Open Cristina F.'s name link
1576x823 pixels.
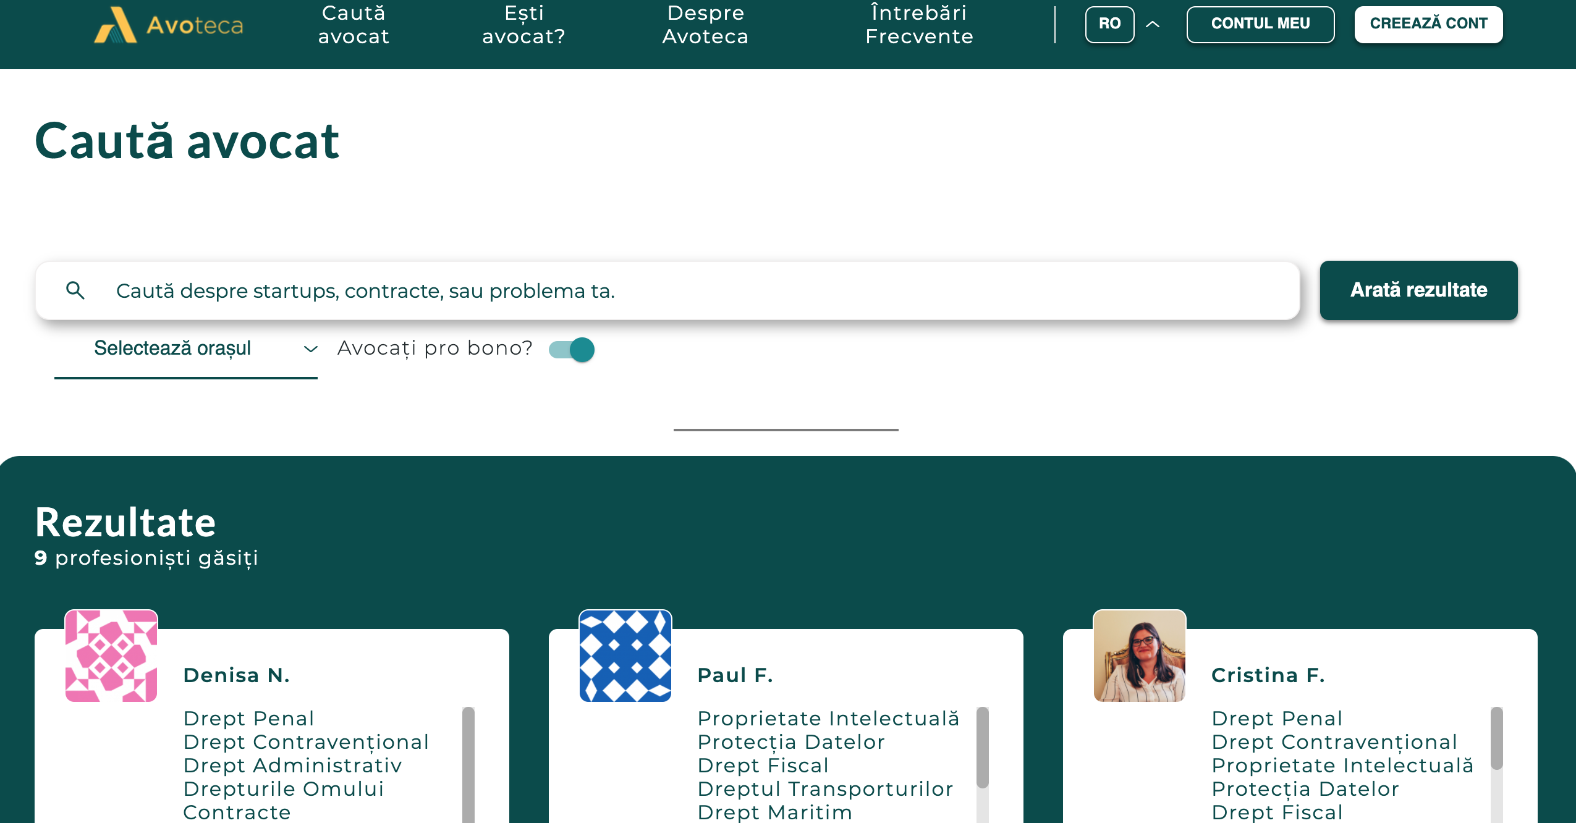(1268, 675)
